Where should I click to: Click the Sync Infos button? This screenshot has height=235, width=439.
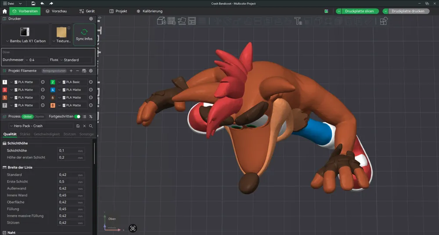84,35
